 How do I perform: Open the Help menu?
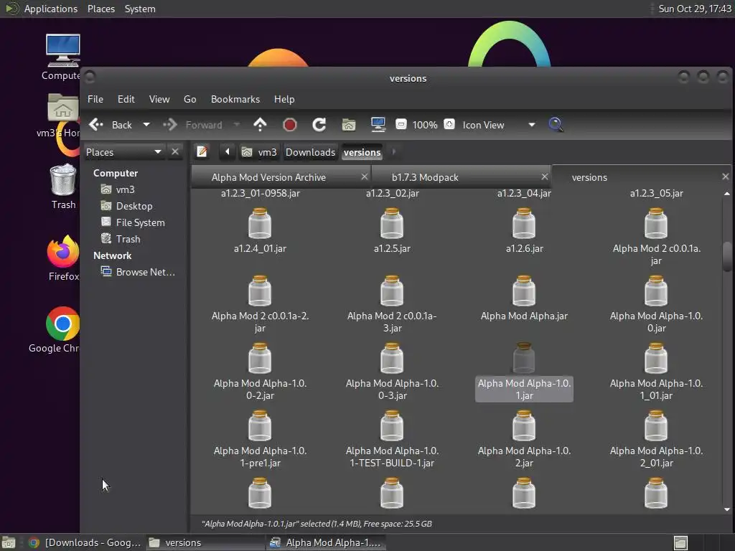pyautogui.click(x=284, y=99)
